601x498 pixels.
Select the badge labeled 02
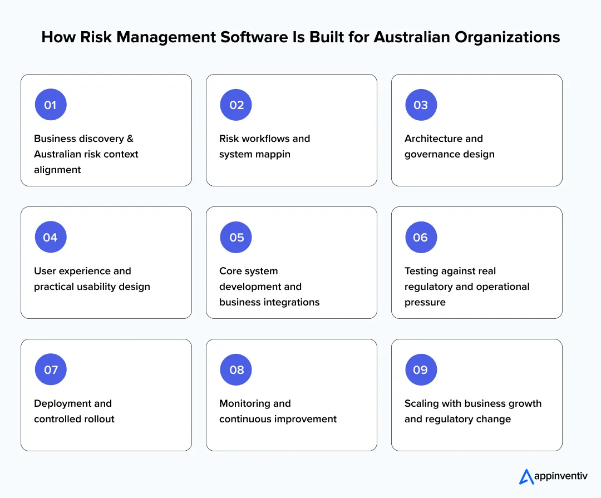pyautogui.click(x=236, y=104)
